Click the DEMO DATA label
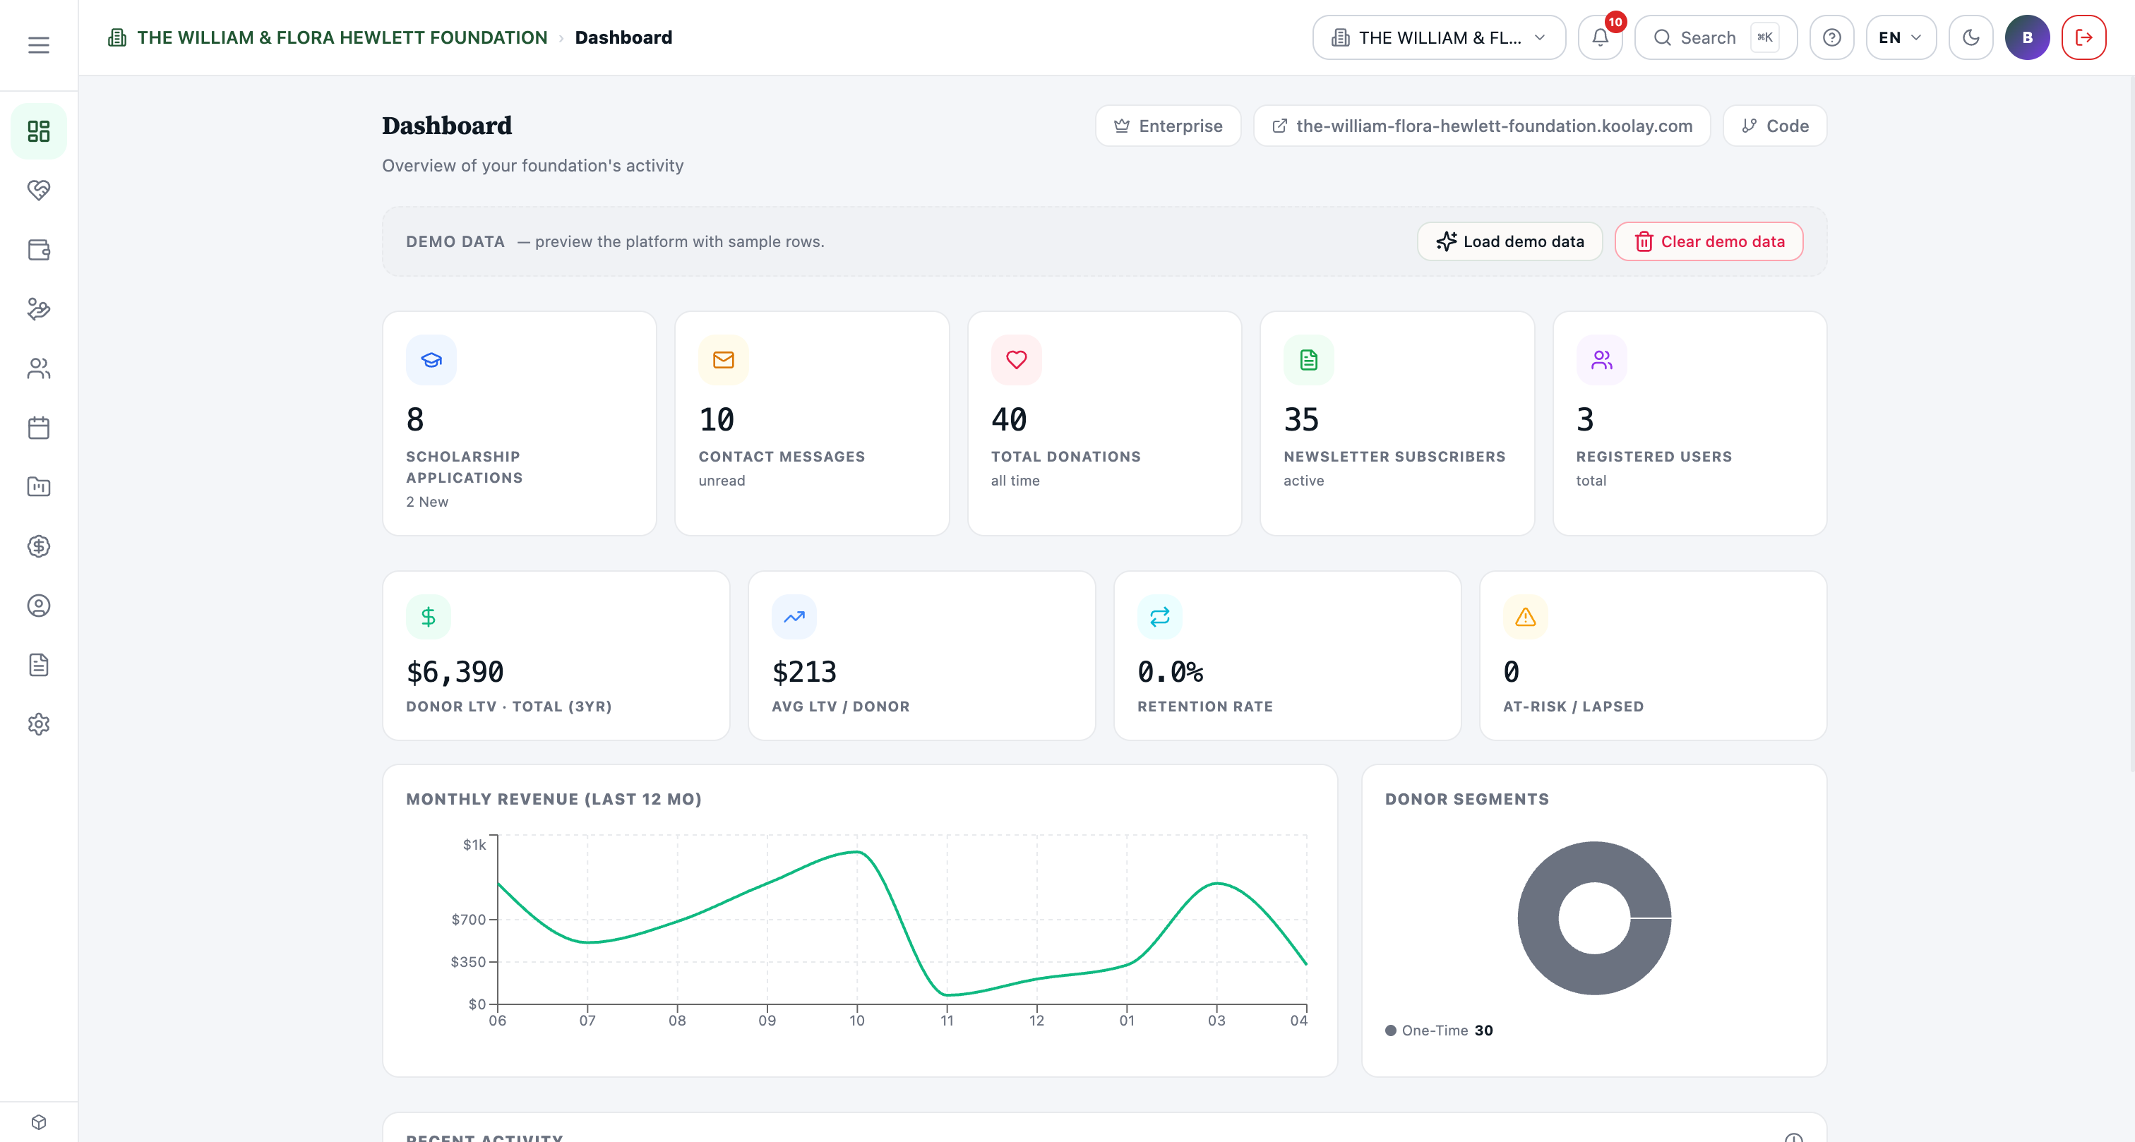Viewport: 2135px width, 1142px height. (455, 241)
